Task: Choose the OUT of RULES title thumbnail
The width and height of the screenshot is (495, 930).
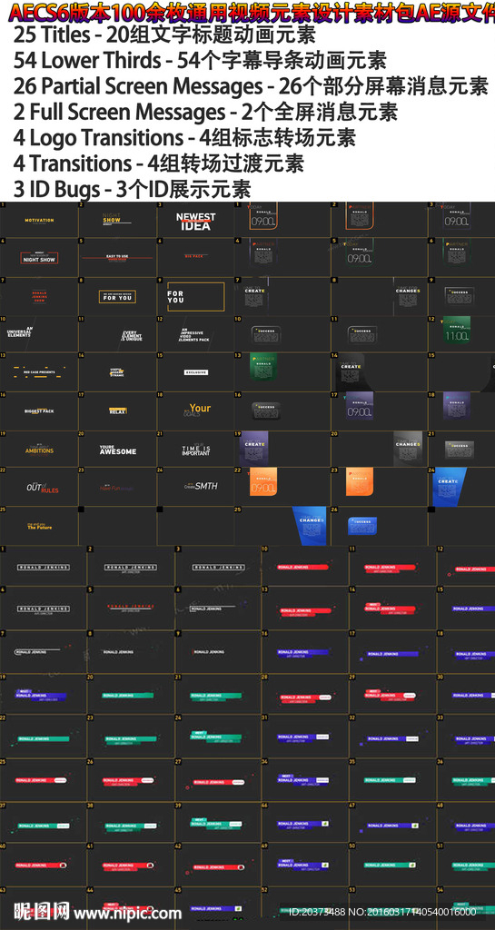Action: 39,487
